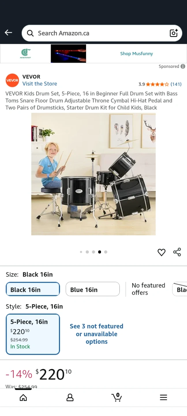Tap the back arrow icon
187x416 pixels.
click(8, 33)
